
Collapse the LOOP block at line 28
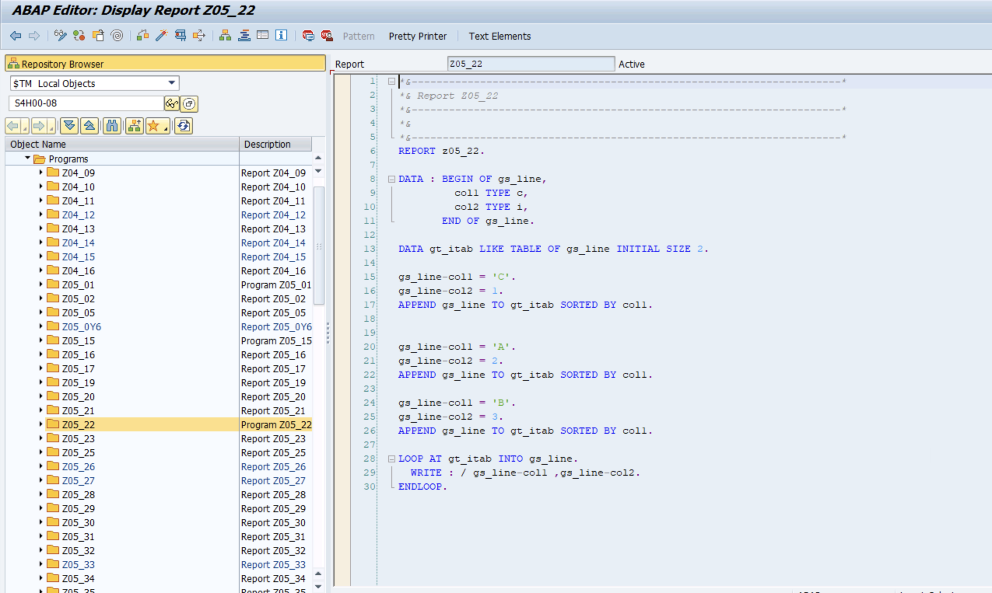(392, 459)
